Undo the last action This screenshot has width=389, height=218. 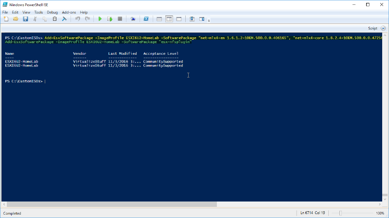pyautogui.click(x=77, y=19)
